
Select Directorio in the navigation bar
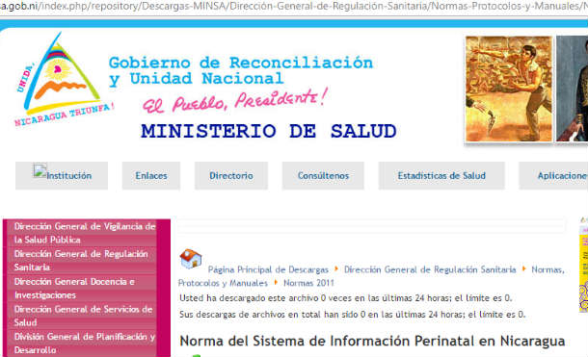pos(231,175)
